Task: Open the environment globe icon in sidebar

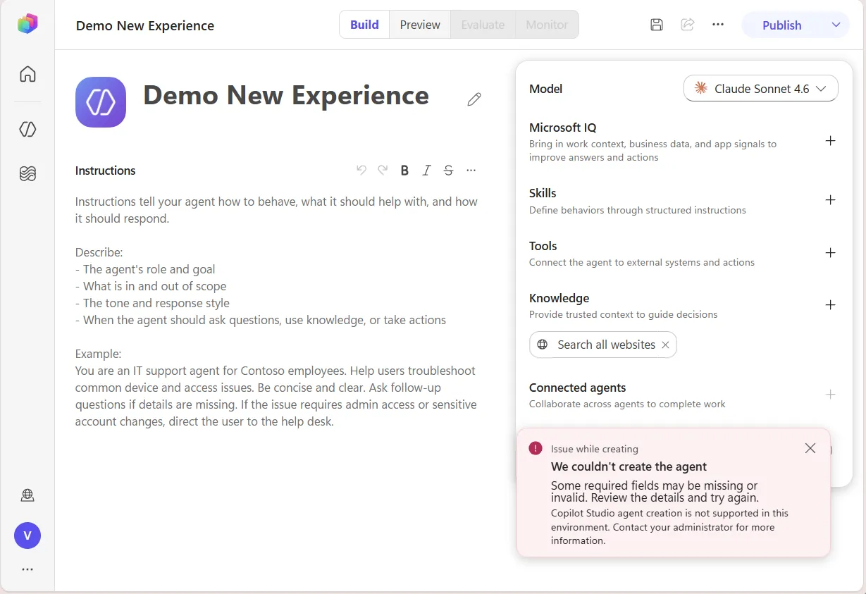Action: tap(27, 495)
